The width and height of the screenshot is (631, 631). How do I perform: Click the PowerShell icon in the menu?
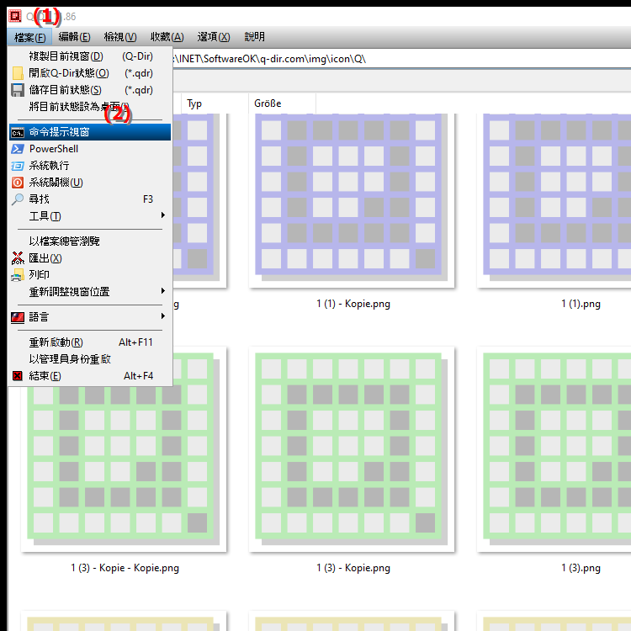pos(18,149)
